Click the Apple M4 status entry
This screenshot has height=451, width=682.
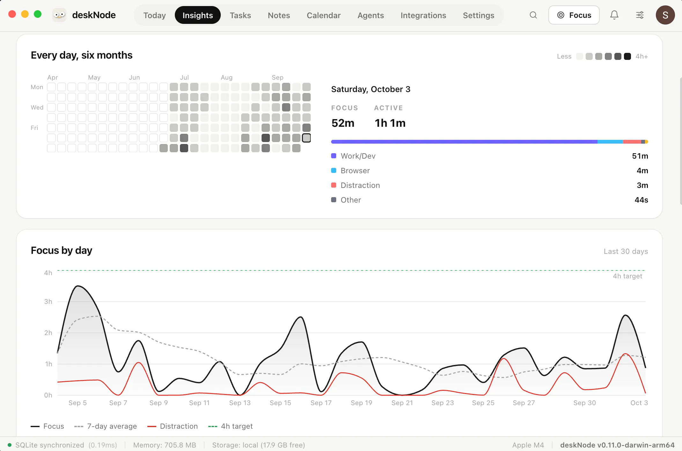tap(528, 445)
